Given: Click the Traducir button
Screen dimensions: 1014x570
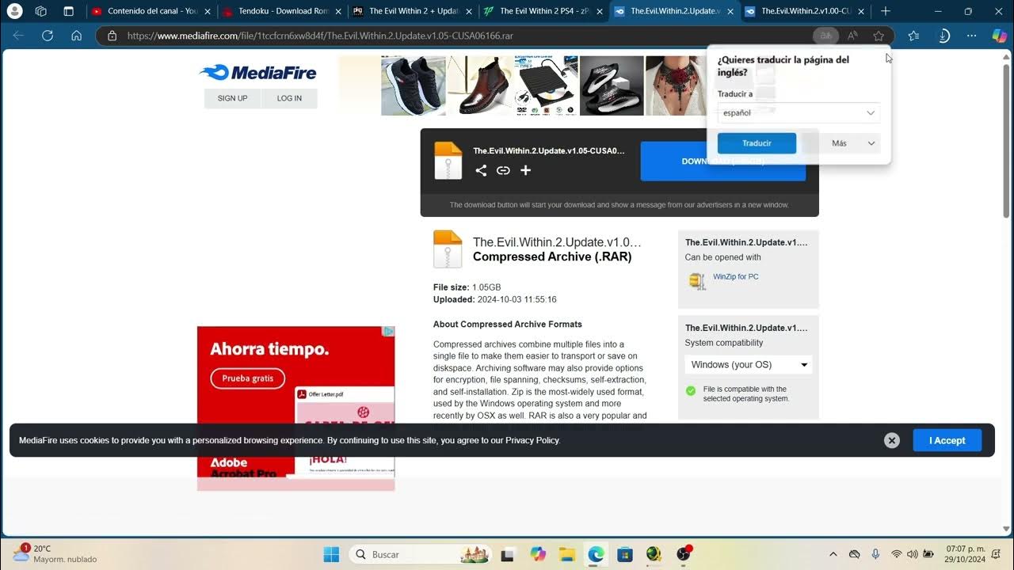Looking at the screenshot, I should (757, 143).
